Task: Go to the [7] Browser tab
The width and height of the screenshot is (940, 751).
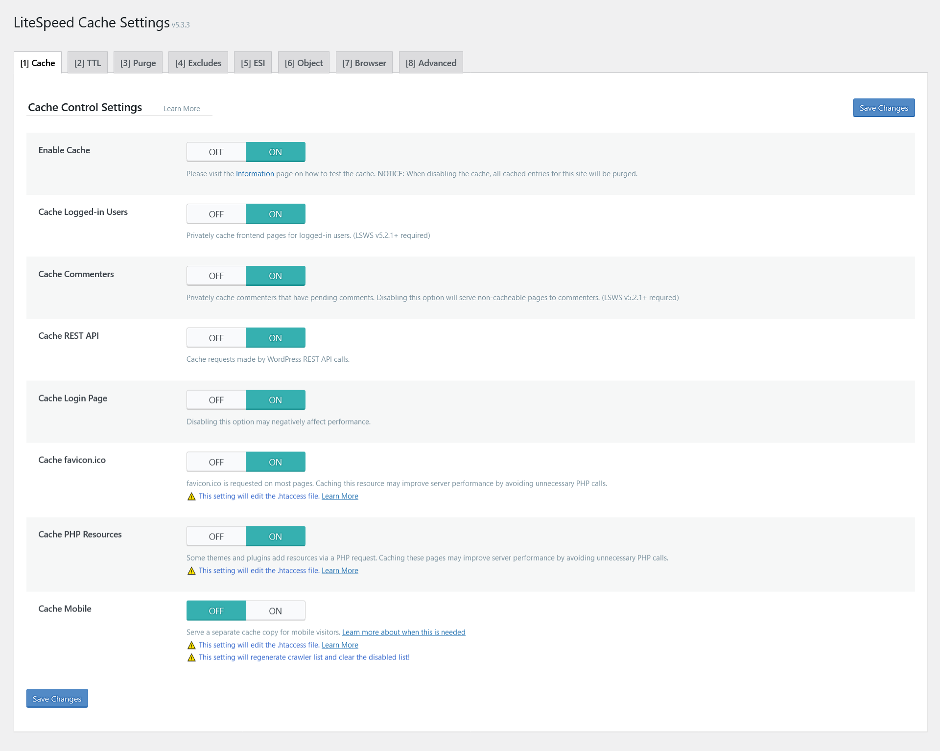Action: [x=364, y=63]
